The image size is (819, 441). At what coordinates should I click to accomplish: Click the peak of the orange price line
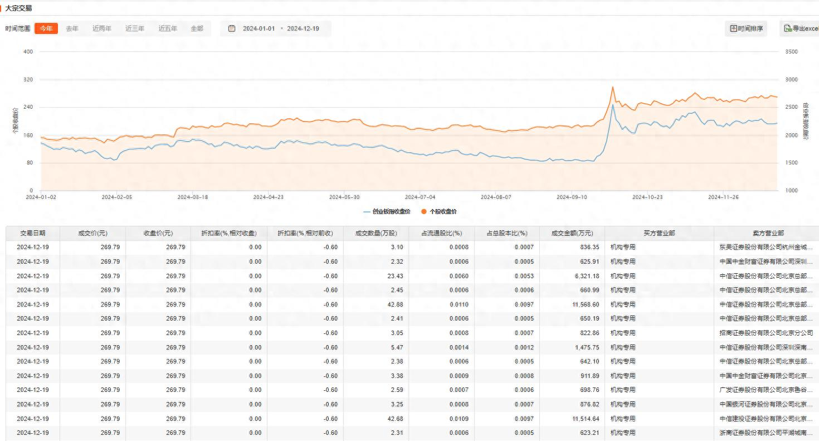[613, 87]
